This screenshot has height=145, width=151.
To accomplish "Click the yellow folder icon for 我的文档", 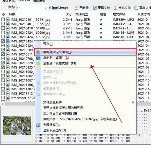I will click(38, 64).
